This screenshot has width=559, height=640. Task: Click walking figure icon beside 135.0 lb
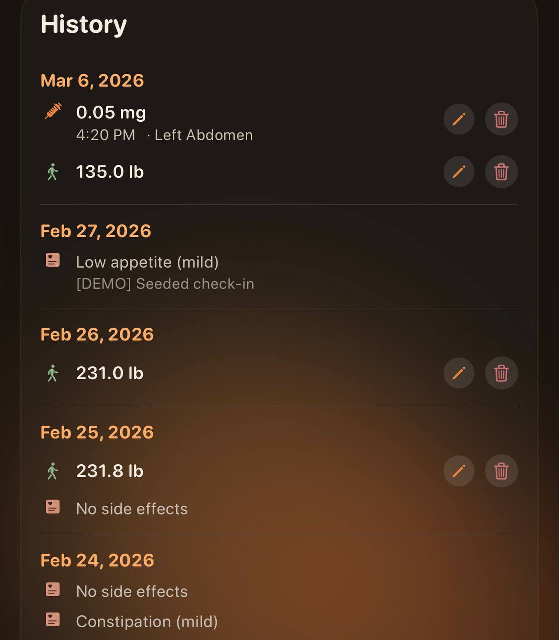click(52, 172)
